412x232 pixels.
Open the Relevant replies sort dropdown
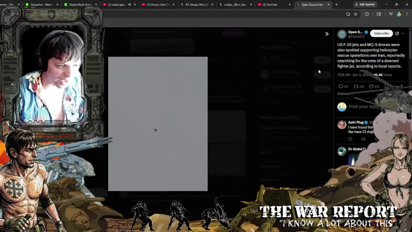coord(344,94)
